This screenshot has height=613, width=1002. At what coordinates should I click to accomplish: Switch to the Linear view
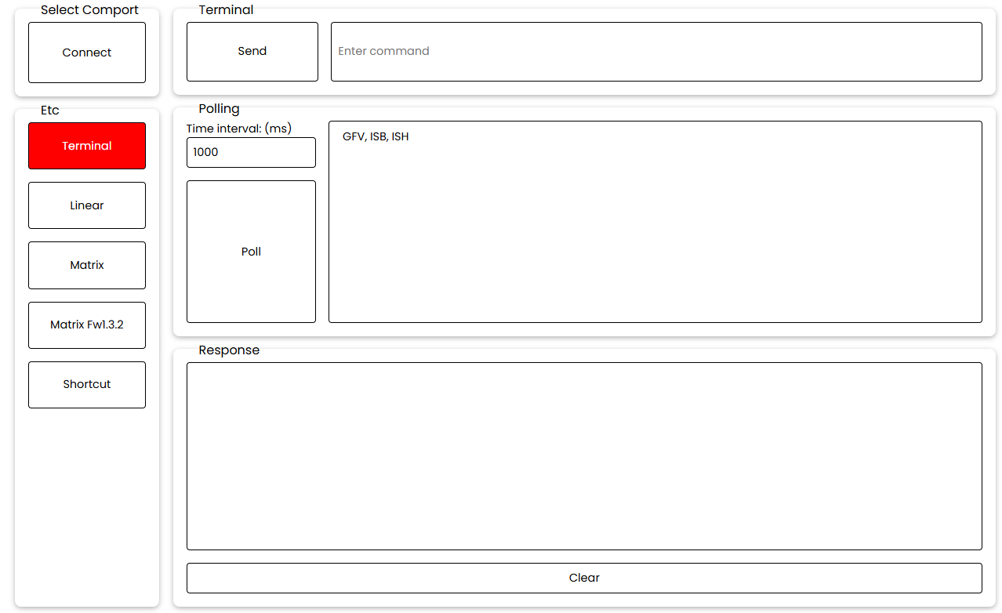[87, 205]
